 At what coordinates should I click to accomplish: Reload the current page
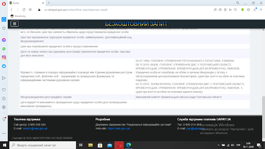click(24, 10)
